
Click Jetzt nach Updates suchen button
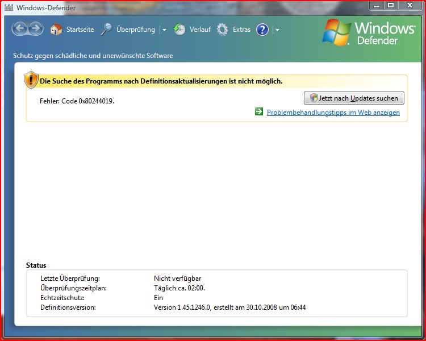(x=354, y=98)
